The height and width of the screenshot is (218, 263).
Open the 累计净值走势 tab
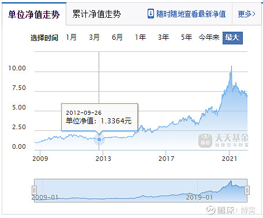96,14
